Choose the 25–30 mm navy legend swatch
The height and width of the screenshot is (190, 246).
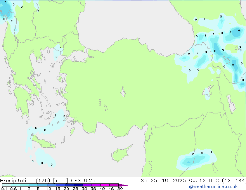(x=78, y=185)
